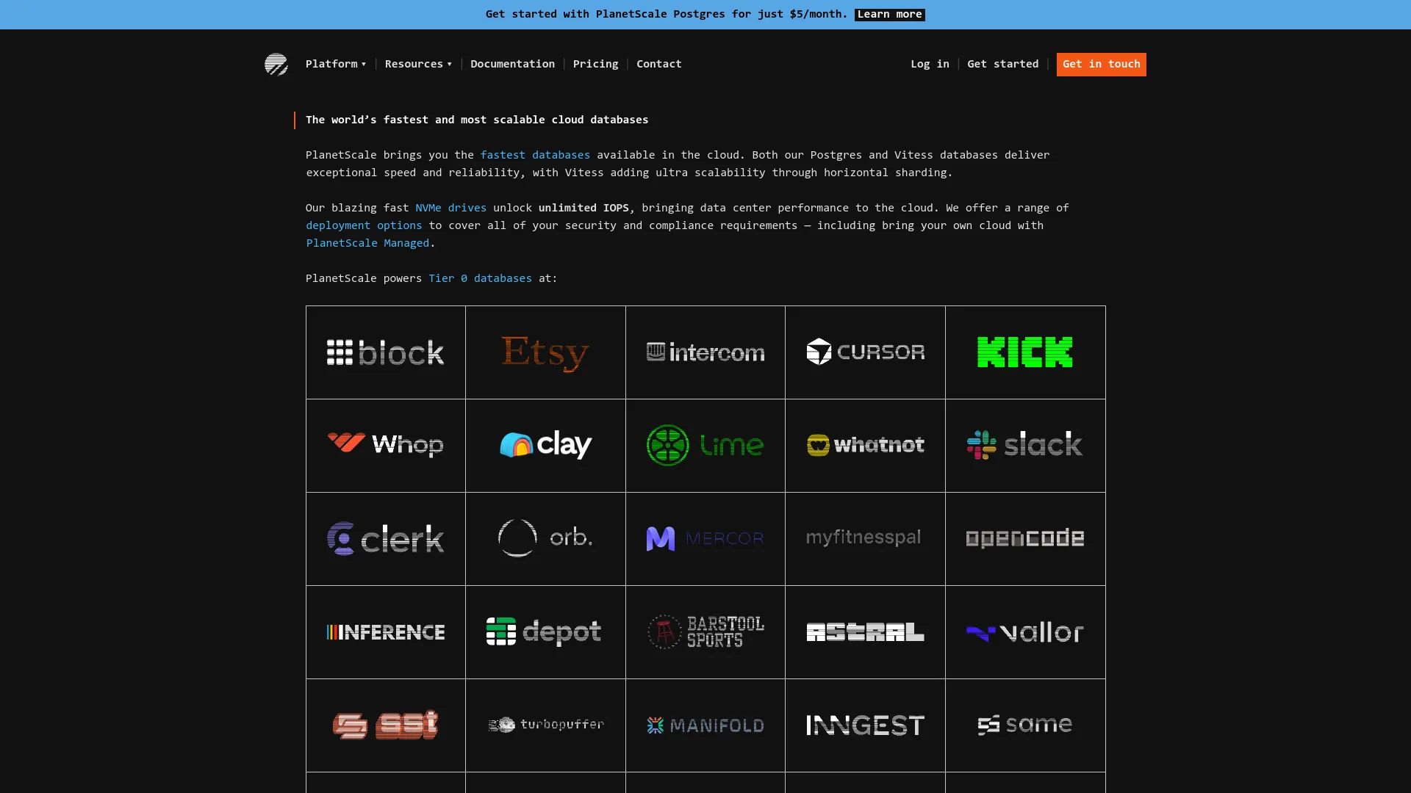Image resolution: width=1411 pixels, height=793 pixels.
Task: Click the MyFitnessPal logo tile
Action: coord(865,539)
